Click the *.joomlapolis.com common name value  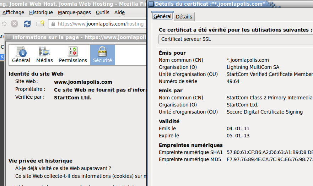248,60
